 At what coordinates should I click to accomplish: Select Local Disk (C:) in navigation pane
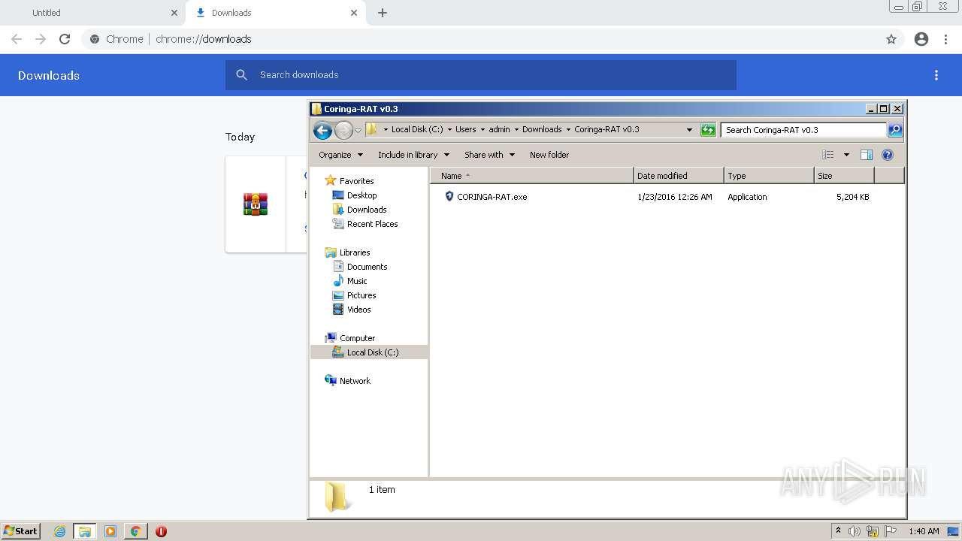[x=369, y=352]
